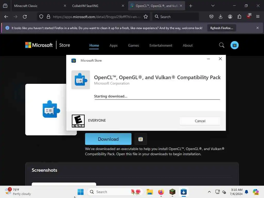Click the Screenshots section heading
This screenshot has height=198, width=264.
[x=44, y=170]
